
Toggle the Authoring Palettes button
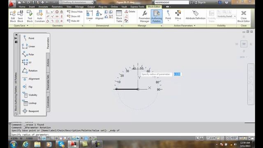pos(157,16)
